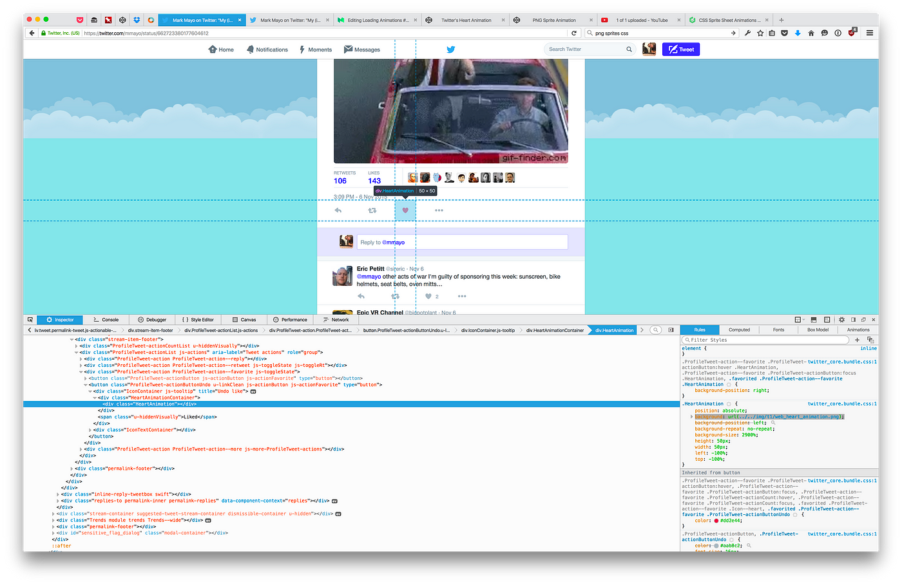Toggle selector highlighter on ProfileTweet-actionButtonUndo rule

796,514
